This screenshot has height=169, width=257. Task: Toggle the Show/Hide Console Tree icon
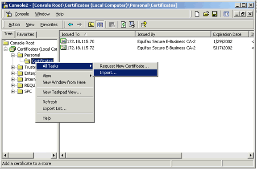click(100, 24)
